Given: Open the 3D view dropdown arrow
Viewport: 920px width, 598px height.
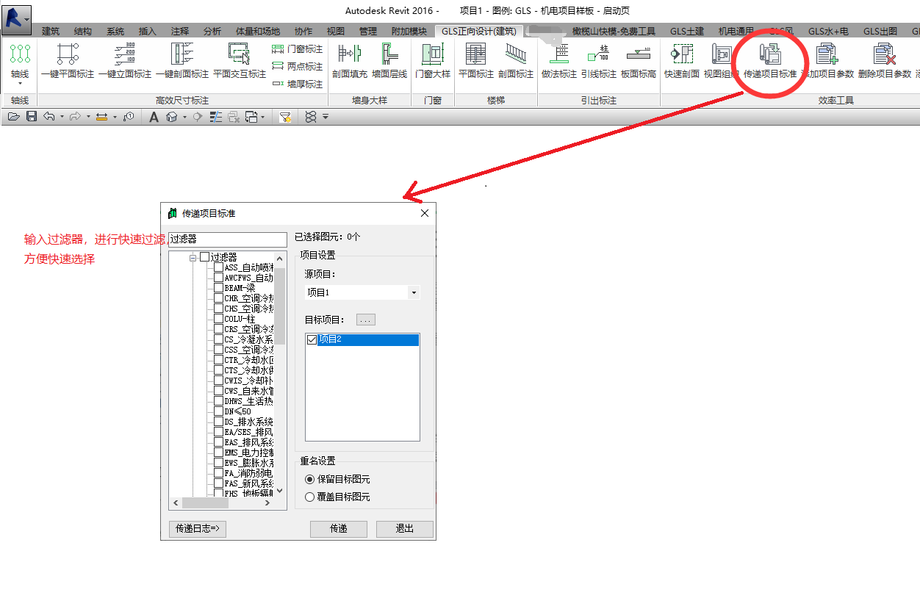Looking at the screenshot, I should [184, 117].
